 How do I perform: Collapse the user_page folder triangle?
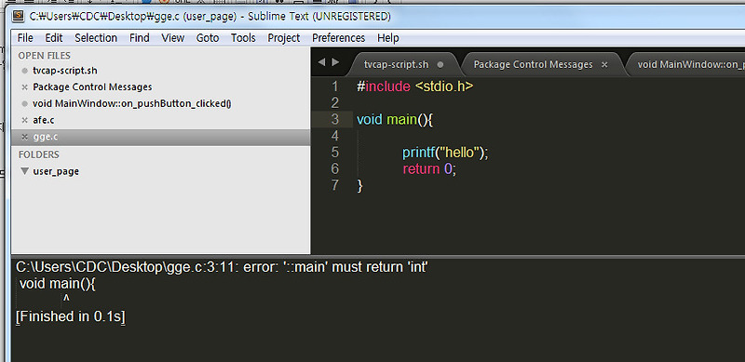coord(25,171)
